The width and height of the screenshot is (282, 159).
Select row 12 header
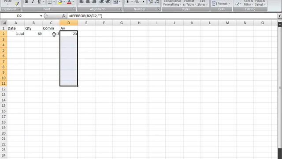click(x=4, y=89)
